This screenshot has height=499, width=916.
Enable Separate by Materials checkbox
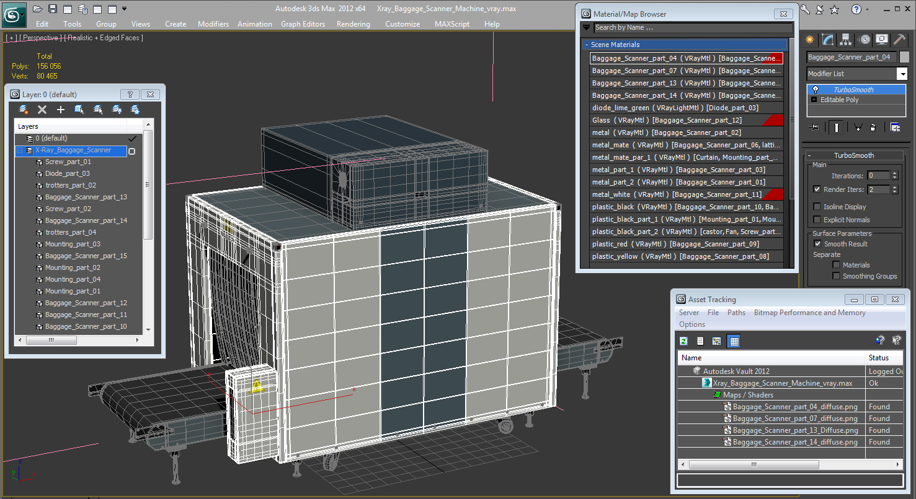click(836, 265)
